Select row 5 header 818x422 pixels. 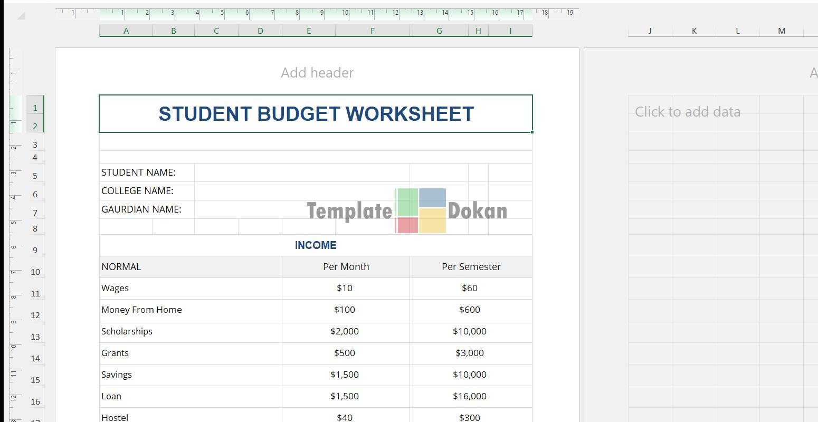[35, 176]
